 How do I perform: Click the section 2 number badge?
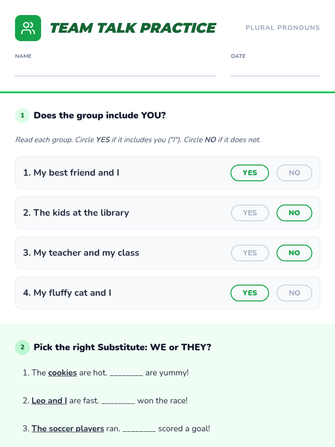tap(22, 347)
